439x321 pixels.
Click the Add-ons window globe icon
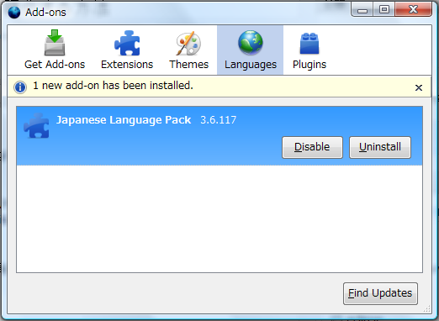click(x=14, y=13)
